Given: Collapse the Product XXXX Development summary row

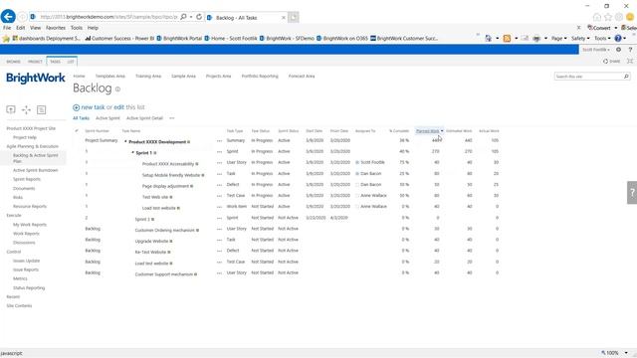Looking at the screenshot, I should (x=126, y=141).
